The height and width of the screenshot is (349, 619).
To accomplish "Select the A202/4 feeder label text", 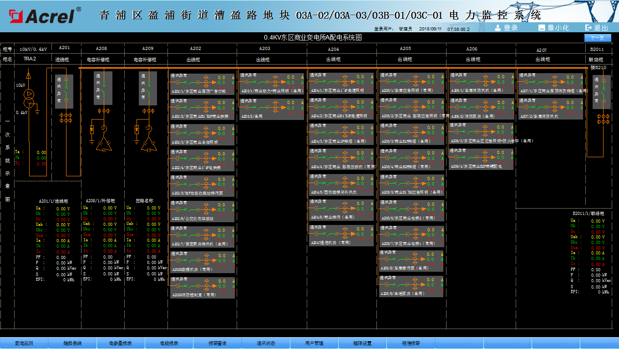I will [196, 168].
